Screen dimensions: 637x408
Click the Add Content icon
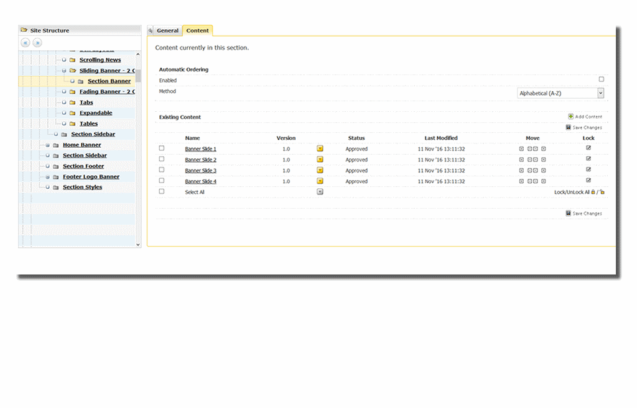pyautogui.click(x=570, y=117)
